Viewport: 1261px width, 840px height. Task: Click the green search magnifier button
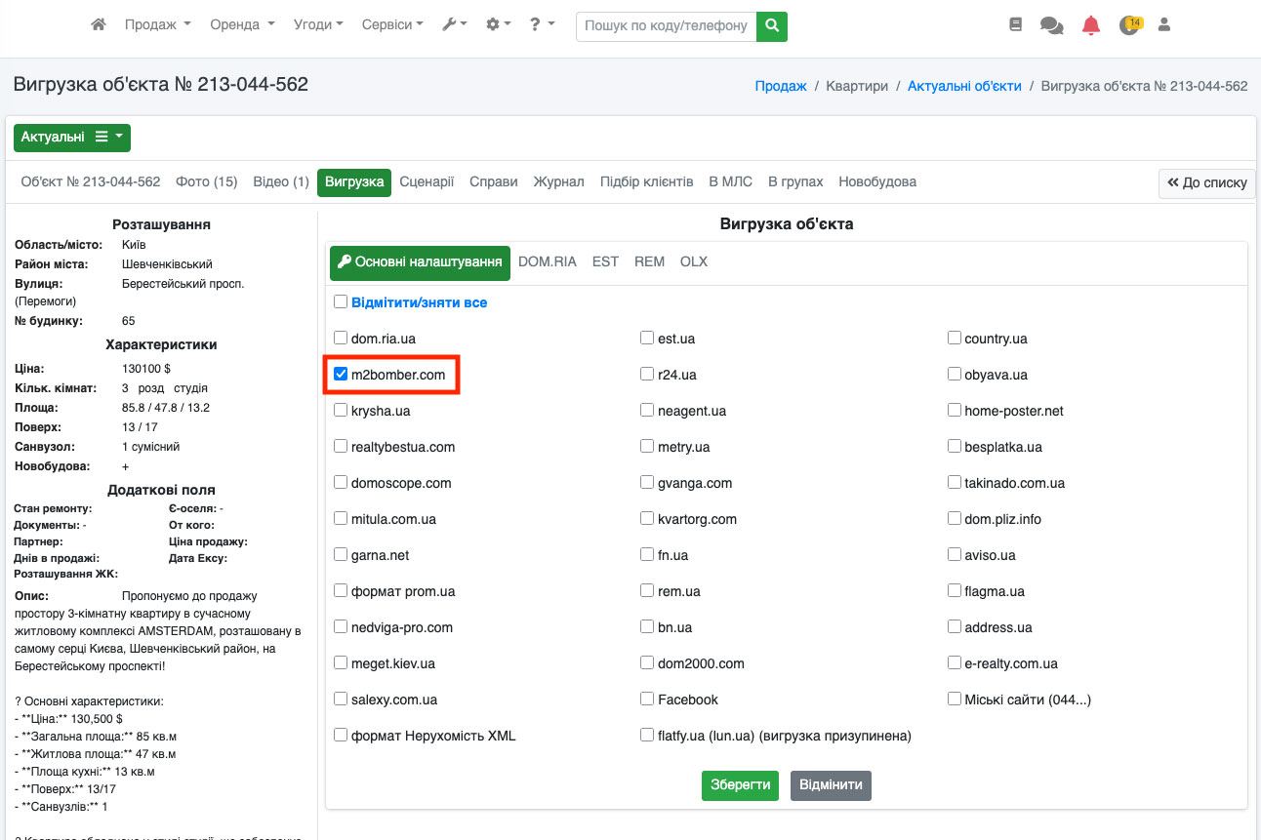(772, 26)
